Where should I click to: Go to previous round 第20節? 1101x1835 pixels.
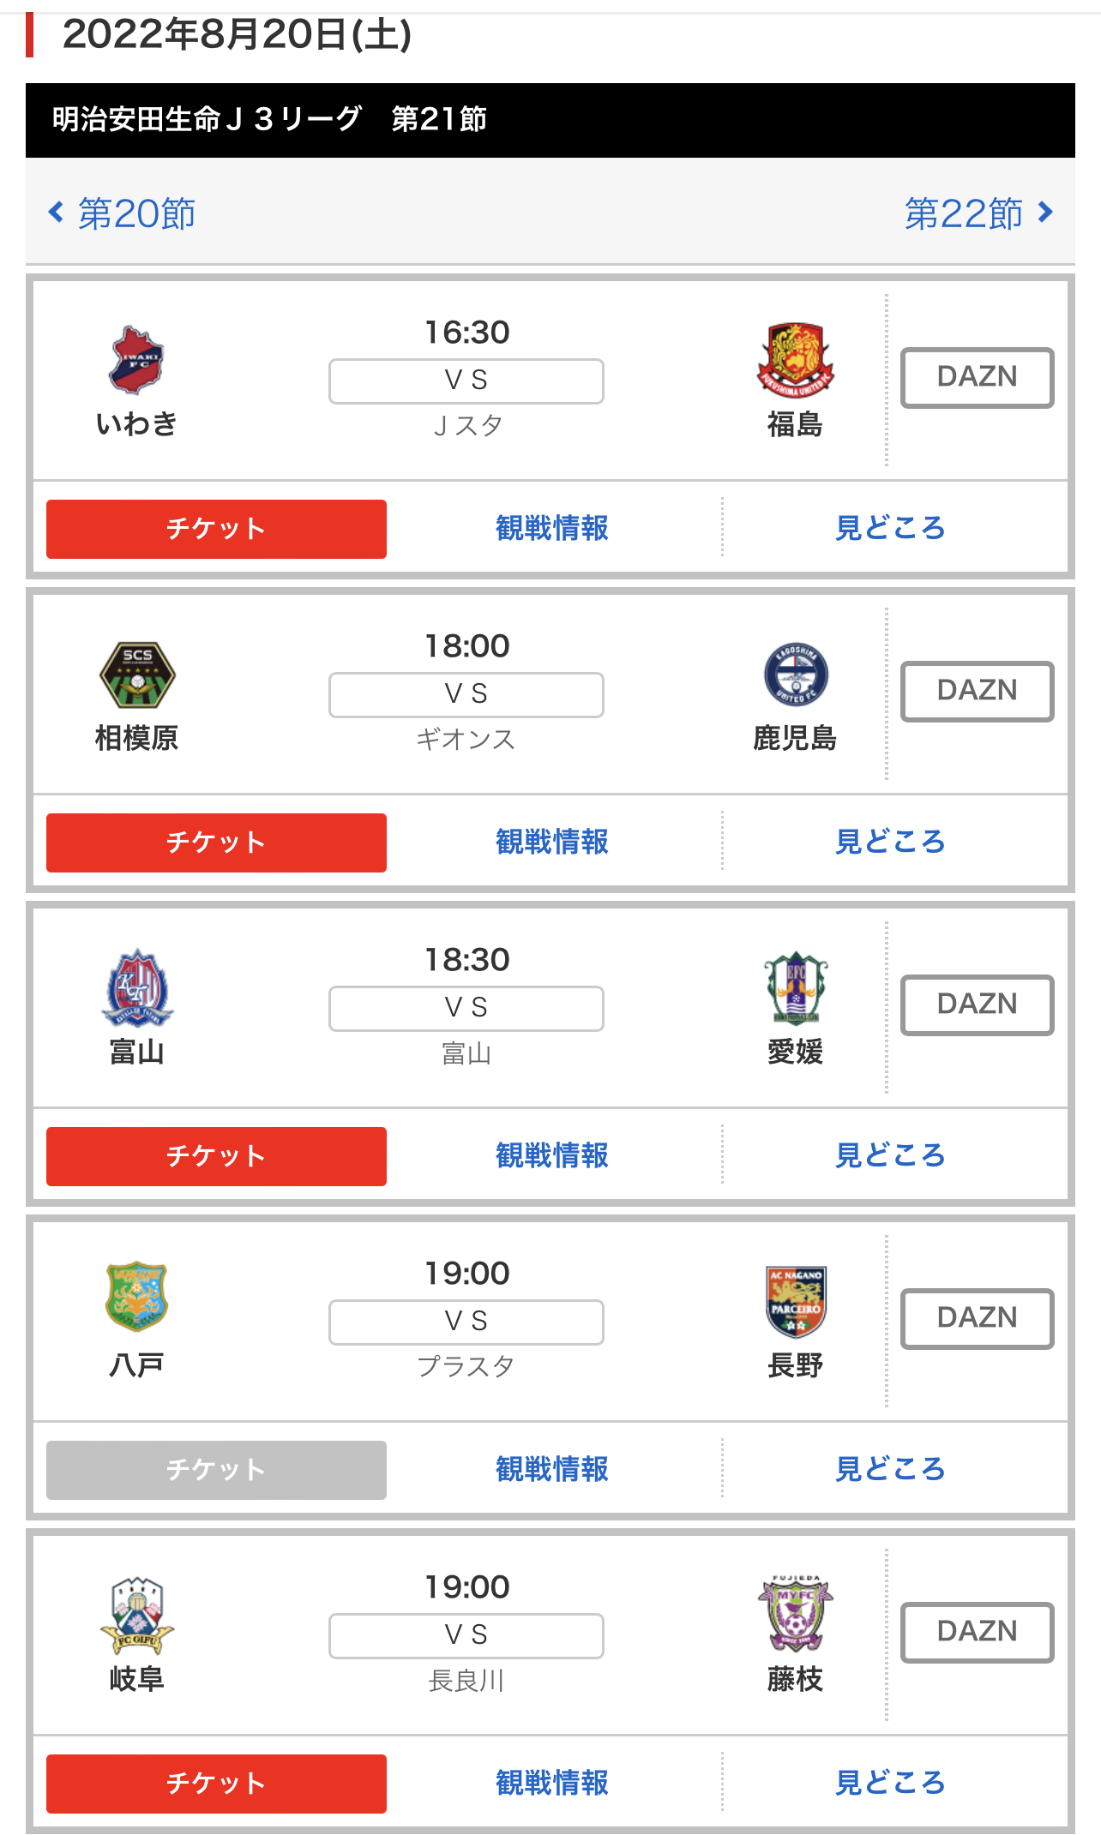pos(123,213)
